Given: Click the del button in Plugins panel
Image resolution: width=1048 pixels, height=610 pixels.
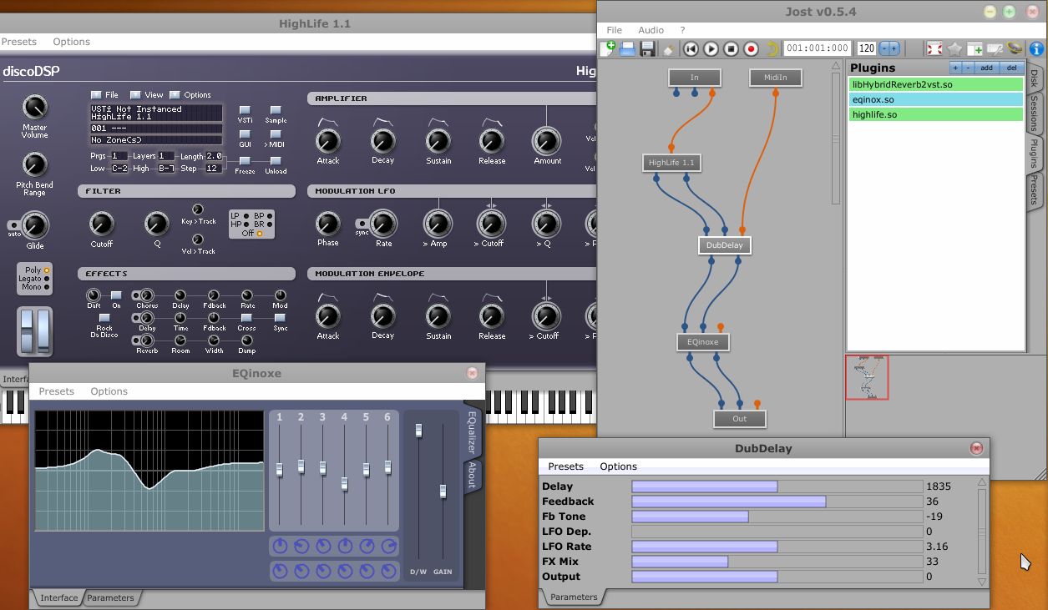Looking at the screenshot, I should 1011,68.
